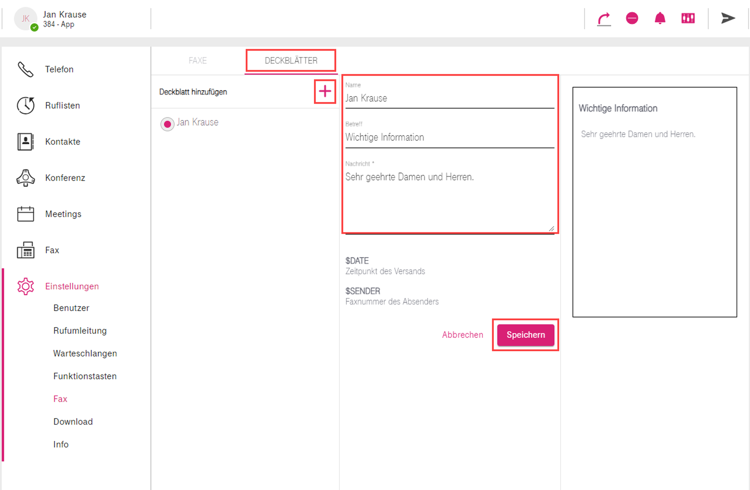Click the JK user avatar
Screen dimensions: 750x490
click(25, 19)
